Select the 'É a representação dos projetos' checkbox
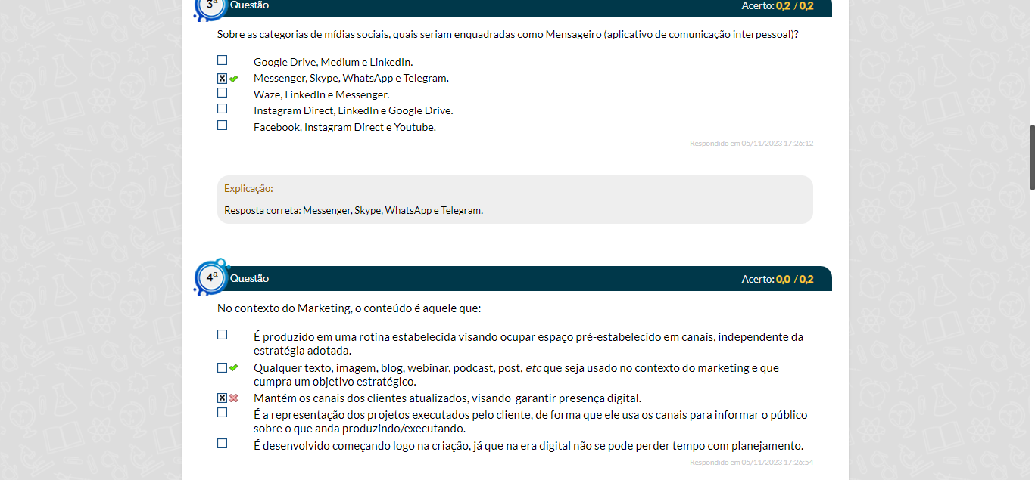Image resolution: width=1035 pixels, height=480 pixels. point(222,413)
